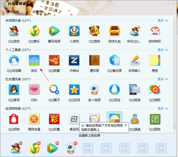Image resolution: width=178 pixels, height=157 pixels.
Task: Click the QQ音乐 icon in bottom panel
Action: coord(34,148)
